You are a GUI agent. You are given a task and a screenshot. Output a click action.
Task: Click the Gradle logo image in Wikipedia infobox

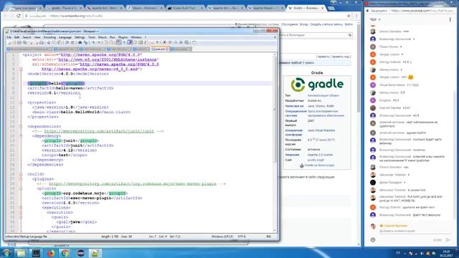[x=317, y=85]
